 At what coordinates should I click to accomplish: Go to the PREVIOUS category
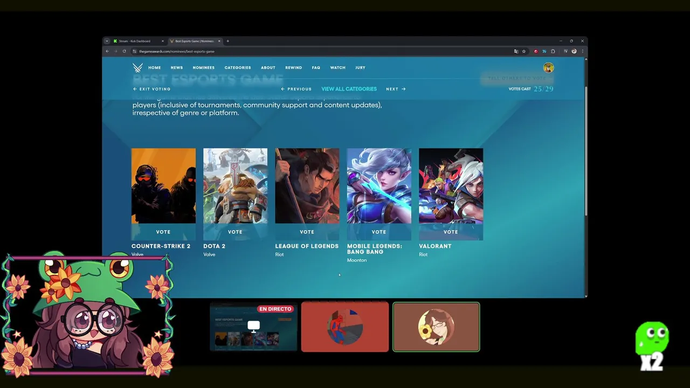[x=296, y=89]
